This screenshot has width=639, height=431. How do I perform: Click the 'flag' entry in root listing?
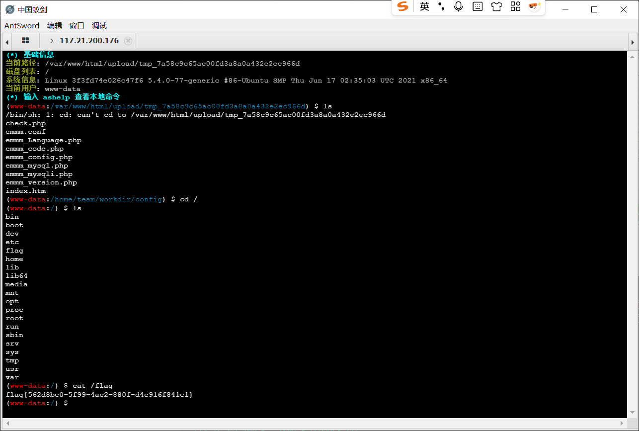point(14,251)
